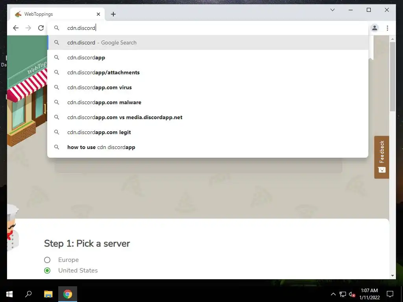Open the notification center icon
The image size is (403, 302).
coord(390,294)
